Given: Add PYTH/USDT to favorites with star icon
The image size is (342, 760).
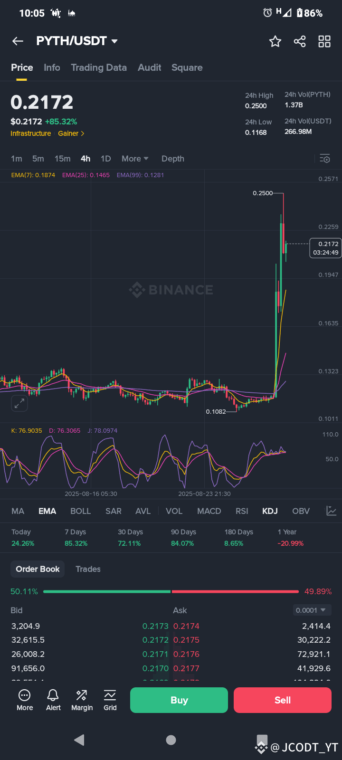Looking at the screenshot, I should click(275, 41).
